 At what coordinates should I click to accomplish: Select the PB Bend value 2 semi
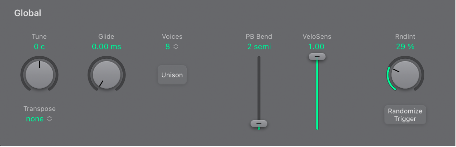click(259, 47)
